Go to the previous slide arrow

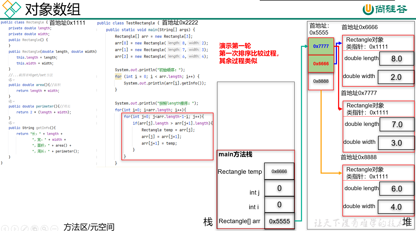(x=5, y=228)
